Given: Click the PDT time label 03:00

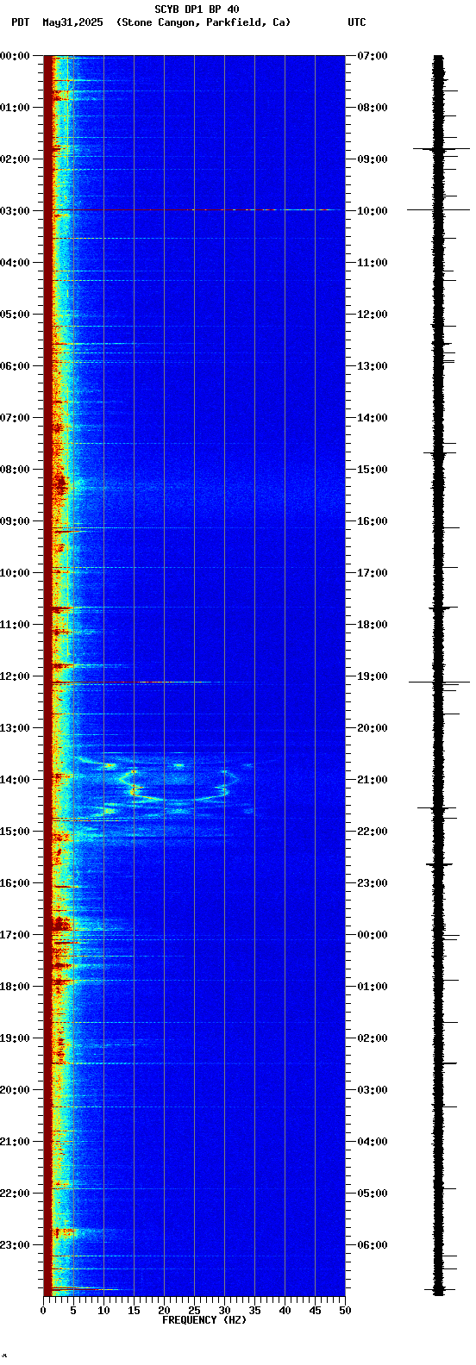Looking at the screenshot, I should tap(15, 211).
